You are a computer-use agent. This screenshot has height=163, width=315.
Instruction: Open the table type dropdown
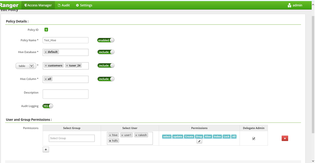click(x=26, y=66)
